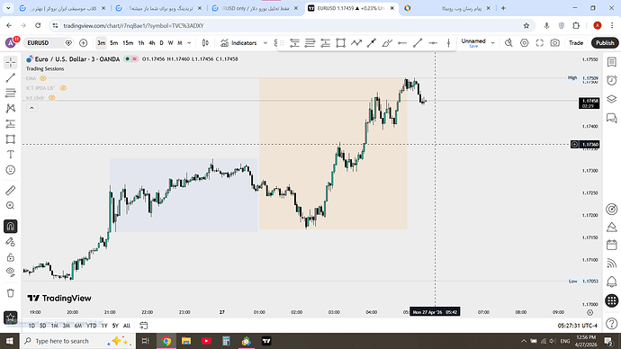Pick the path zigzag tool in favorites
Screen dimensions: 621x349
(x=356, y=43)
